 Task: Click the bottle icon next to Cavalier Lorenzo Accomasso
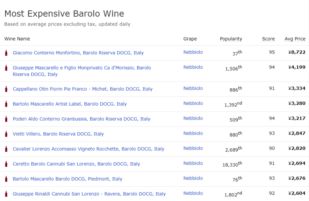pos(6,149)
